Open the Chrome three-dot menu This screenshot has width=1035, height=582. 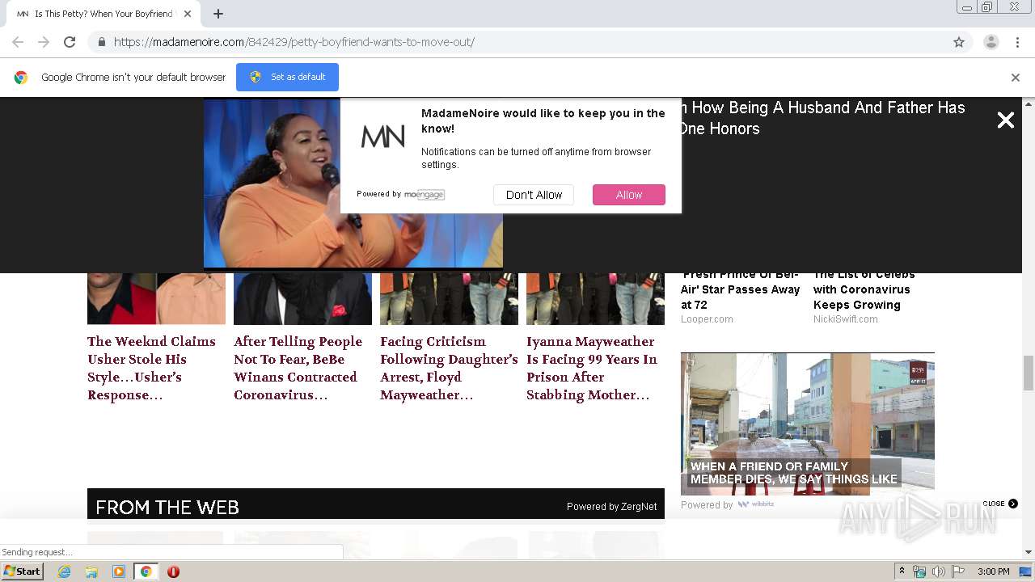click(1017, 42)
